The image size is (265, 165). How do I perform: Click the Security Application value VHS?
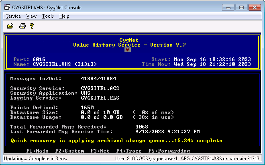(x=86, y=93)
